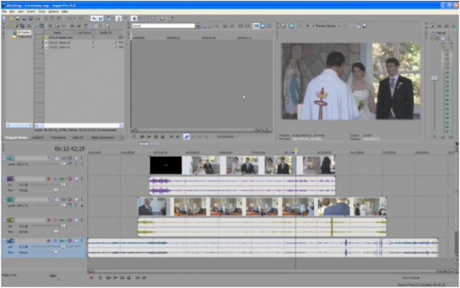Mute the second video track

[70, 200]
